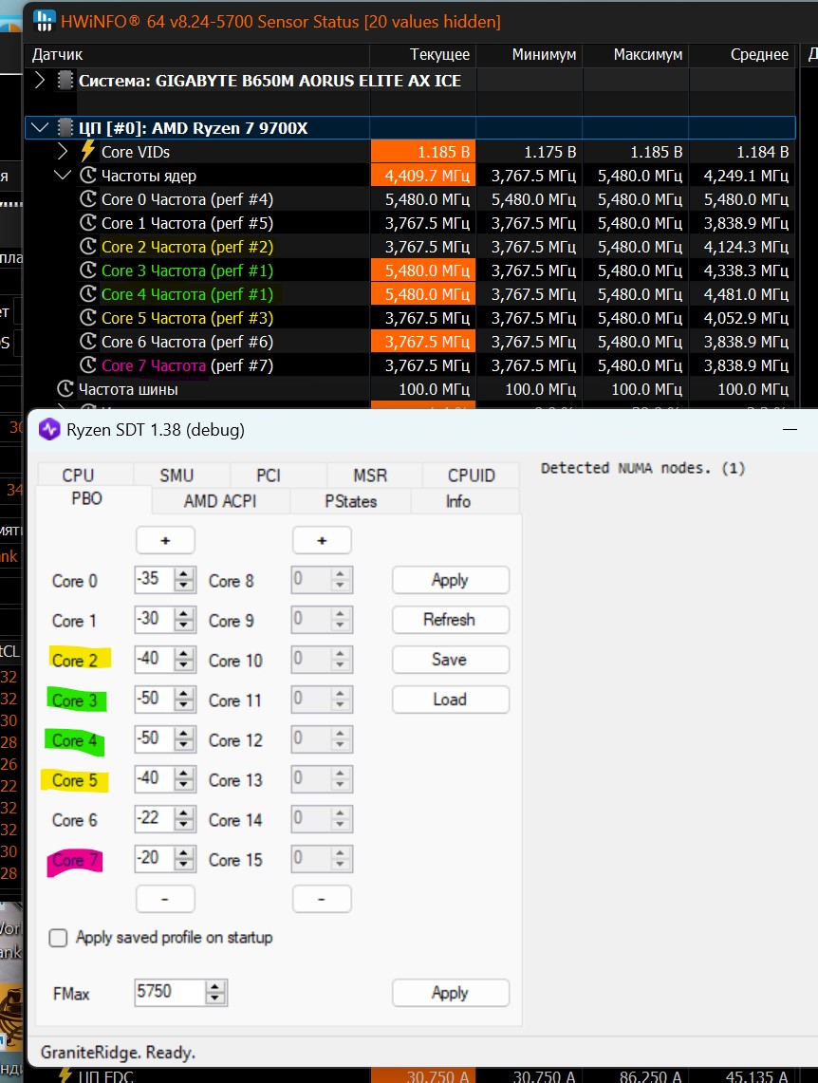The width and height of the screenshot is (818, 1083).
Task: Click the clock icon of Core 6 Частота
Action: (87, 341)
